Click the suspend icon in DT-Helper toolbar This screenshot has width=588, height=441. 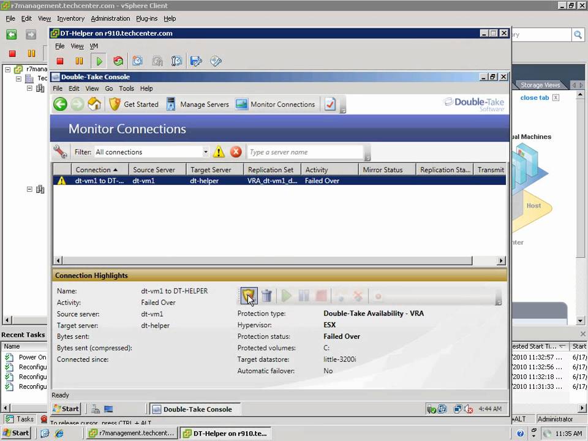79,61
